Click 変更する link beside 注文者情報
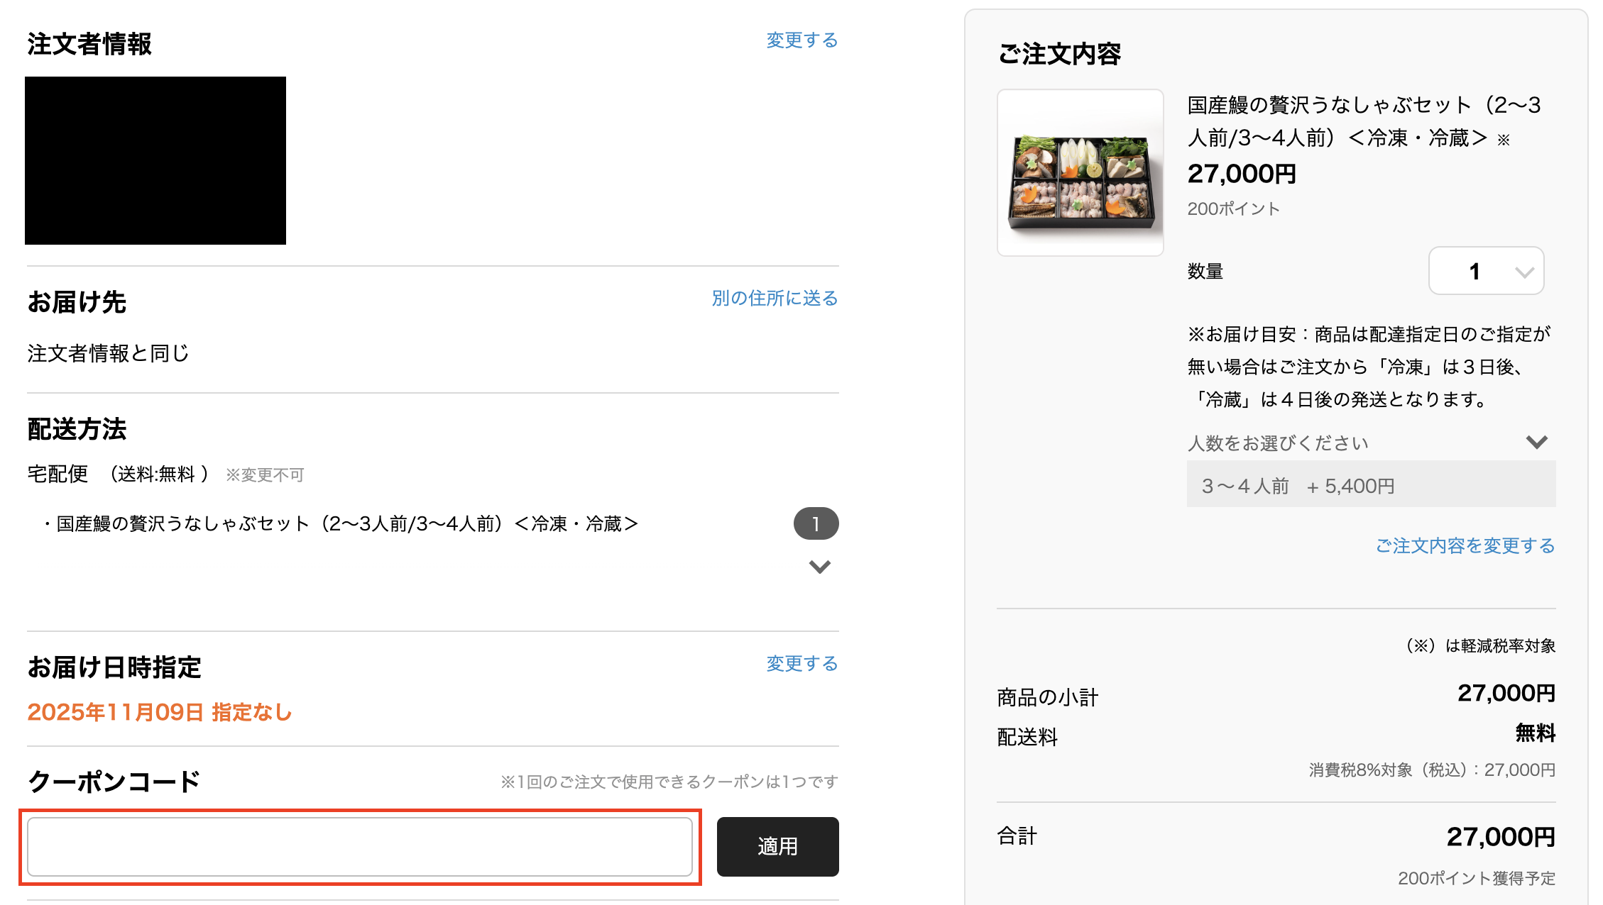1603x905 pixels. [801, 40]
